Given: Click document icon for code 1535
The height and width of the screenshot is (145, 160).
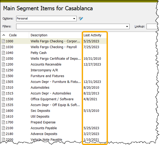Looking at the screenshot, I should 3,105.
